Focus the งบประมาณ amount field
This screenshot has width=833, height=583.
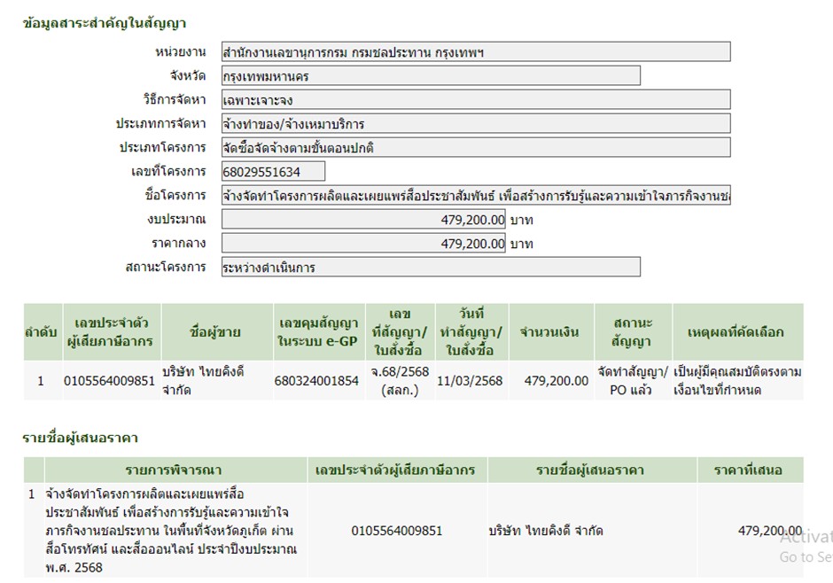[x=363, y=219]
